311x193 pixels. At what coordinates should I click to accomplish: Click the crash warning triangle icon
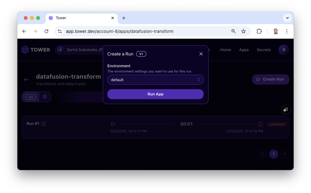[x=261, y=124]
